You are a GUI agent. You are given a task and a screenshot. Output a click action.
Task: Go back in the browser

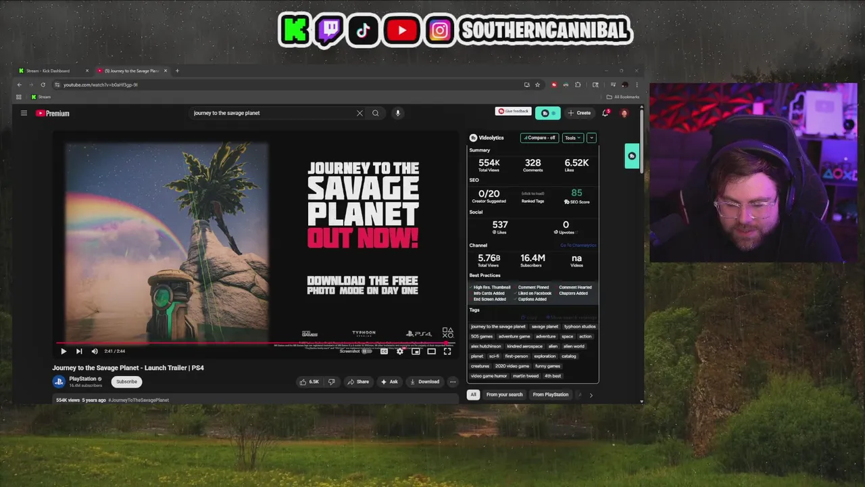point(19,85)
